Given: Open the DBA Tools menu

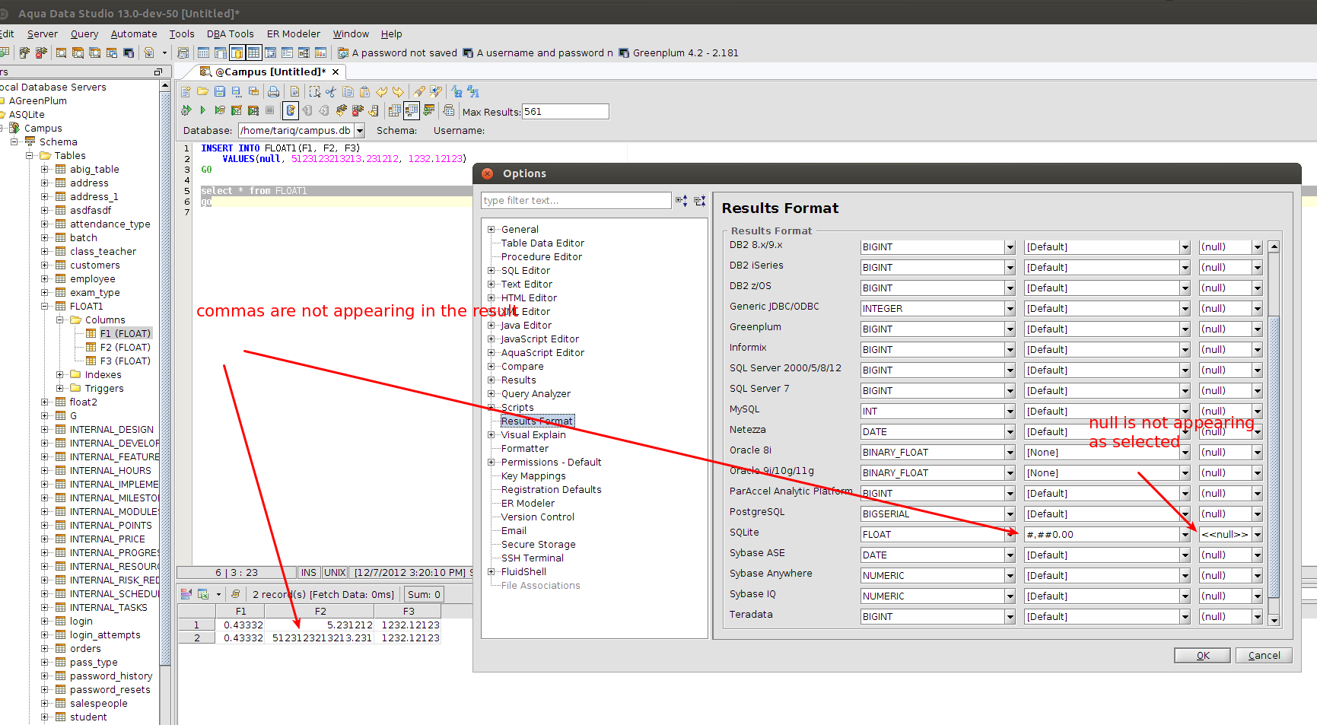Looking at the screenshot, I should pos(230,34).
